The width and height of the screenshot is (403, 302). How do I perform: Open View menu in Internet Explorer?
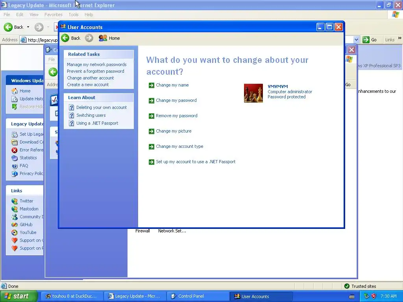coord(34,15)
